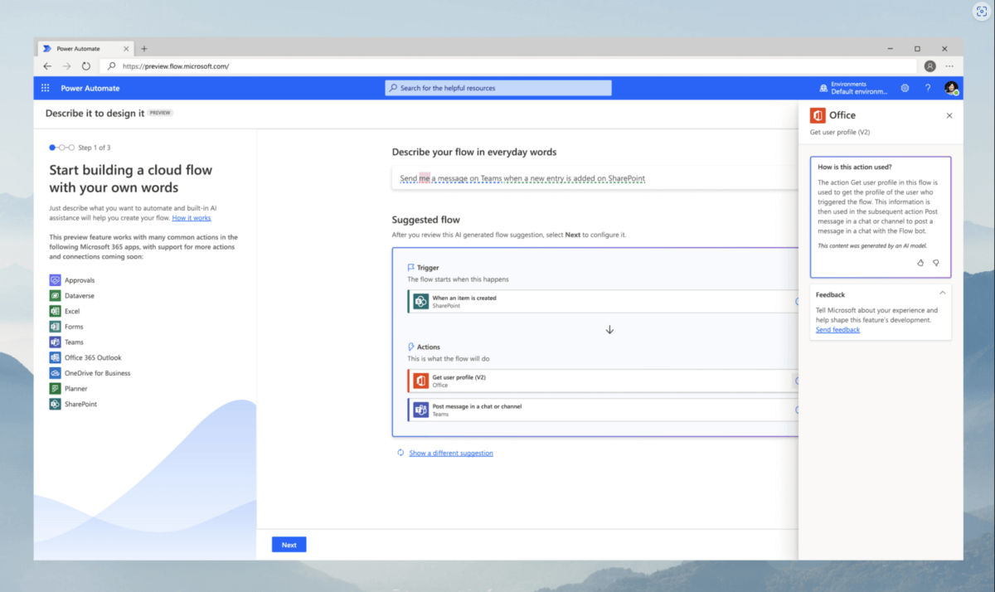
Task: Click 'How is this action used?' heading
Action: click(855, 167)
